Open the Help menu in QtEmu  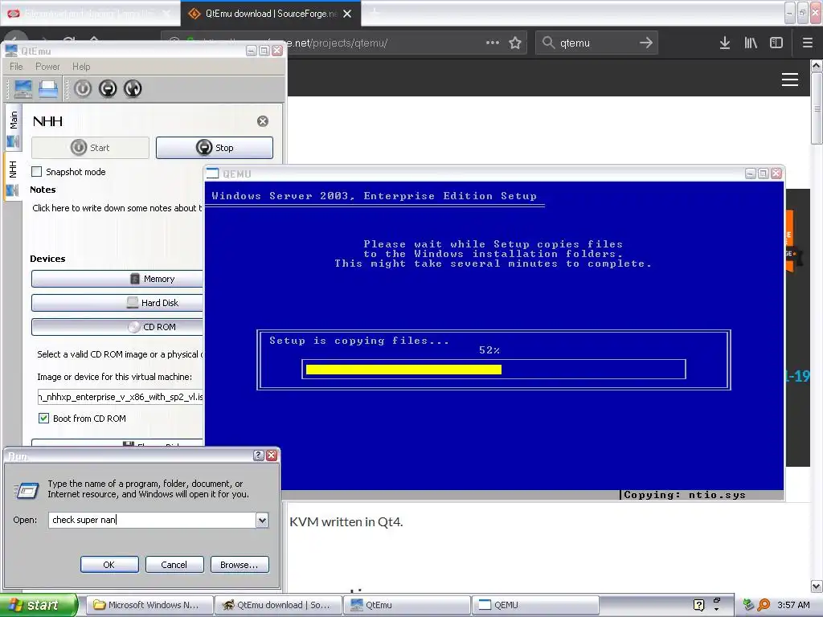[81, 67]
